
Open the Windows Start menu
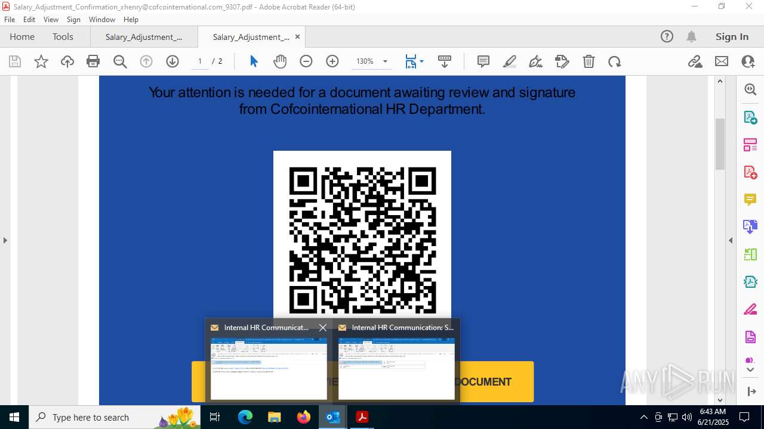tap(14, 417)
